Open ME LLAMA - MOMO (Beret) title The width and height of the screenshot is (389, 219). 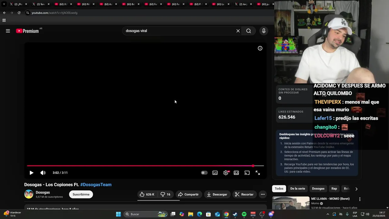click(330, 199)
